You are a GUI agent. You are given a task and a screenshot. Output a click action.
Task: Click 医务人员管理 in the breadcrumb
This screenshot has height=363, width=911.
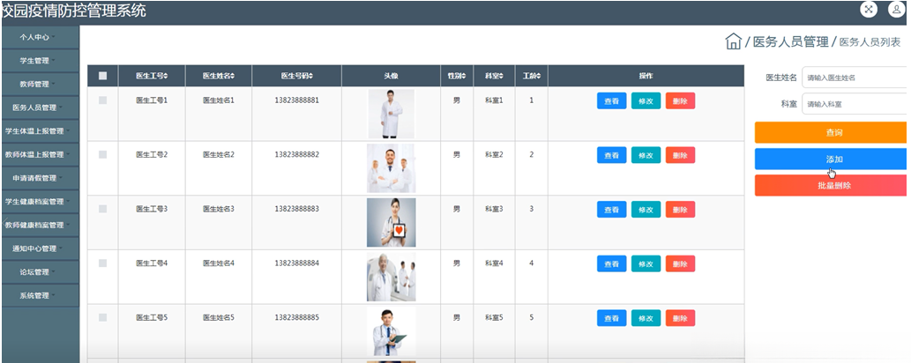click(x=791, y=41)
